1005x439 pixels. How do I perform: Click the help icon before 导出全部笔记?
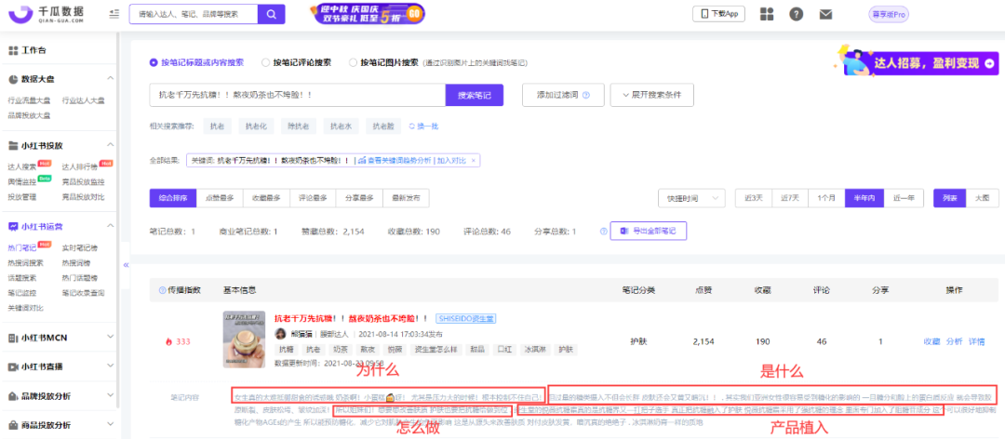pos(603,232)
